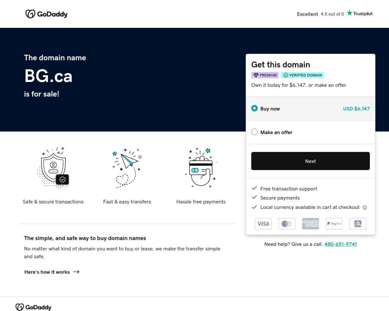This screenshot has height=311, width=389.
Task: Click the VERIFIED DOMAIN badge
Action: 302,75
